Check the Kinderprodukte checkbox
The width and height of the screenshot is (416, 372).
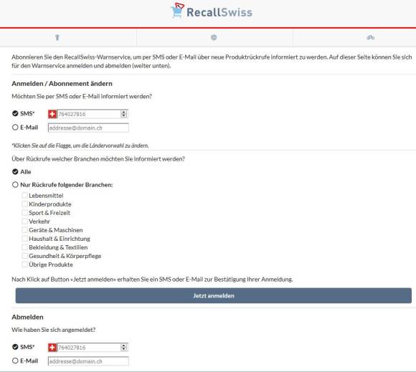click(24, 204)
